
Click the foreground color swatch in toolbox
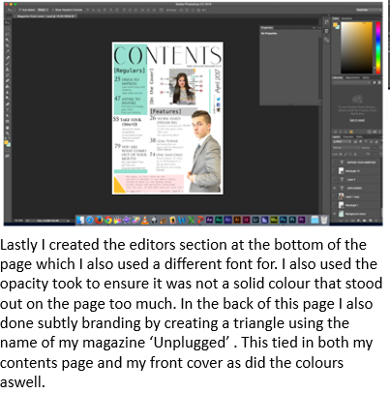tap(6, 141)
